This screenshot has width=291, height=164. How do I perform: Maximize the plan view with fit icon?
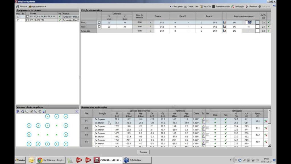coord(77,111)
